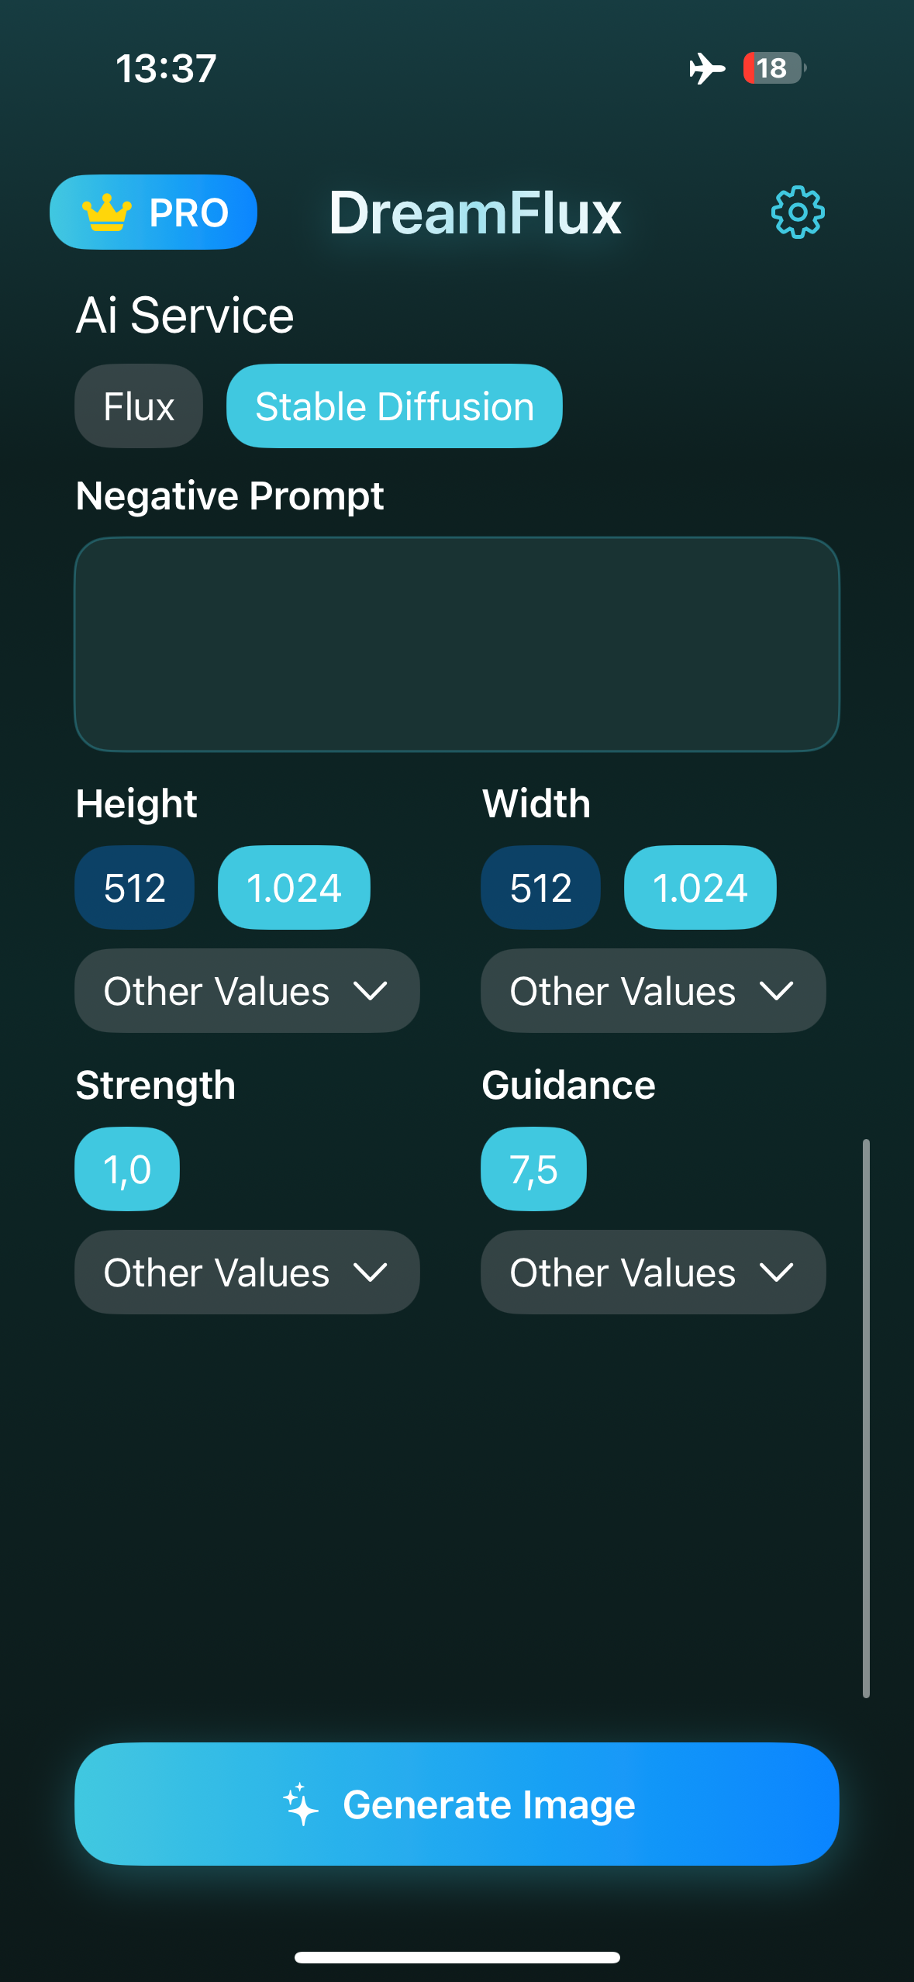
Task: Select Stable Diffusion as the AI service
Action: [395, 406]
